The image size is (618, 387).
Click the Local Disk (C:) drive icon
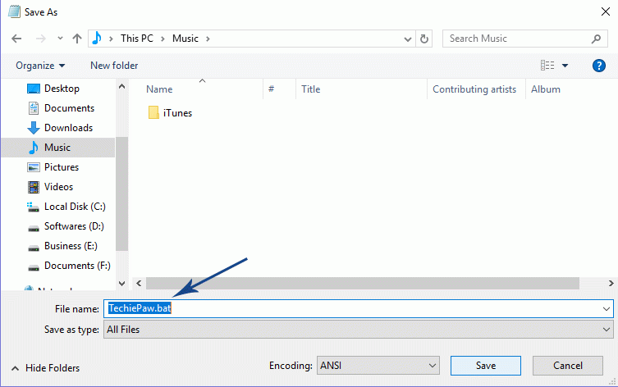click(33, 207)
